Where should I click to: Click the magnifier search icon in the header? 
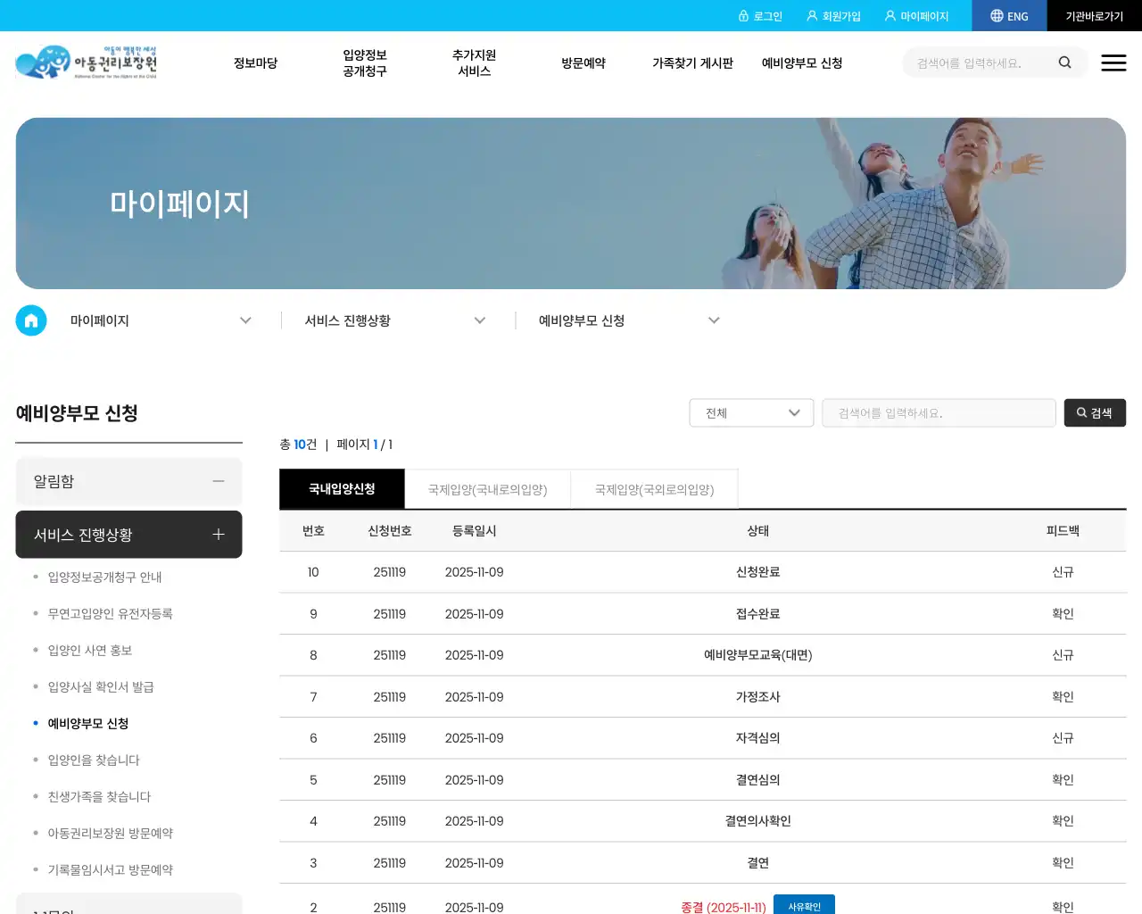pyautogui.click(x=1065, y=62)
